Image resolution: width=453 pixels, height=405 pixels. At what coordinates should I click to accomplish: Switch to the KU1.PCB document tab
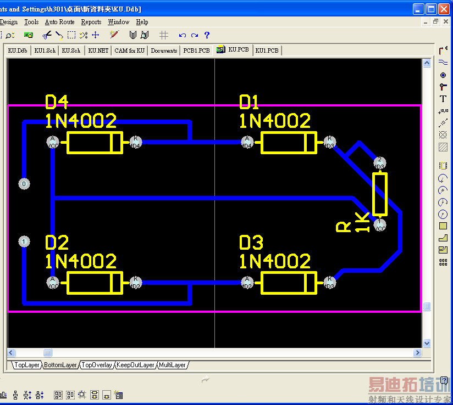coord(267,50)
